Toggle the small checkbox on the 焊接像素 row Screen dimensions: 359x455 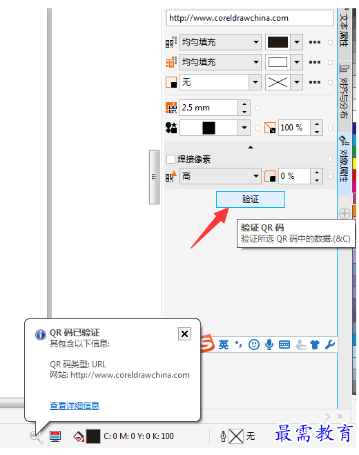point(330,159)
